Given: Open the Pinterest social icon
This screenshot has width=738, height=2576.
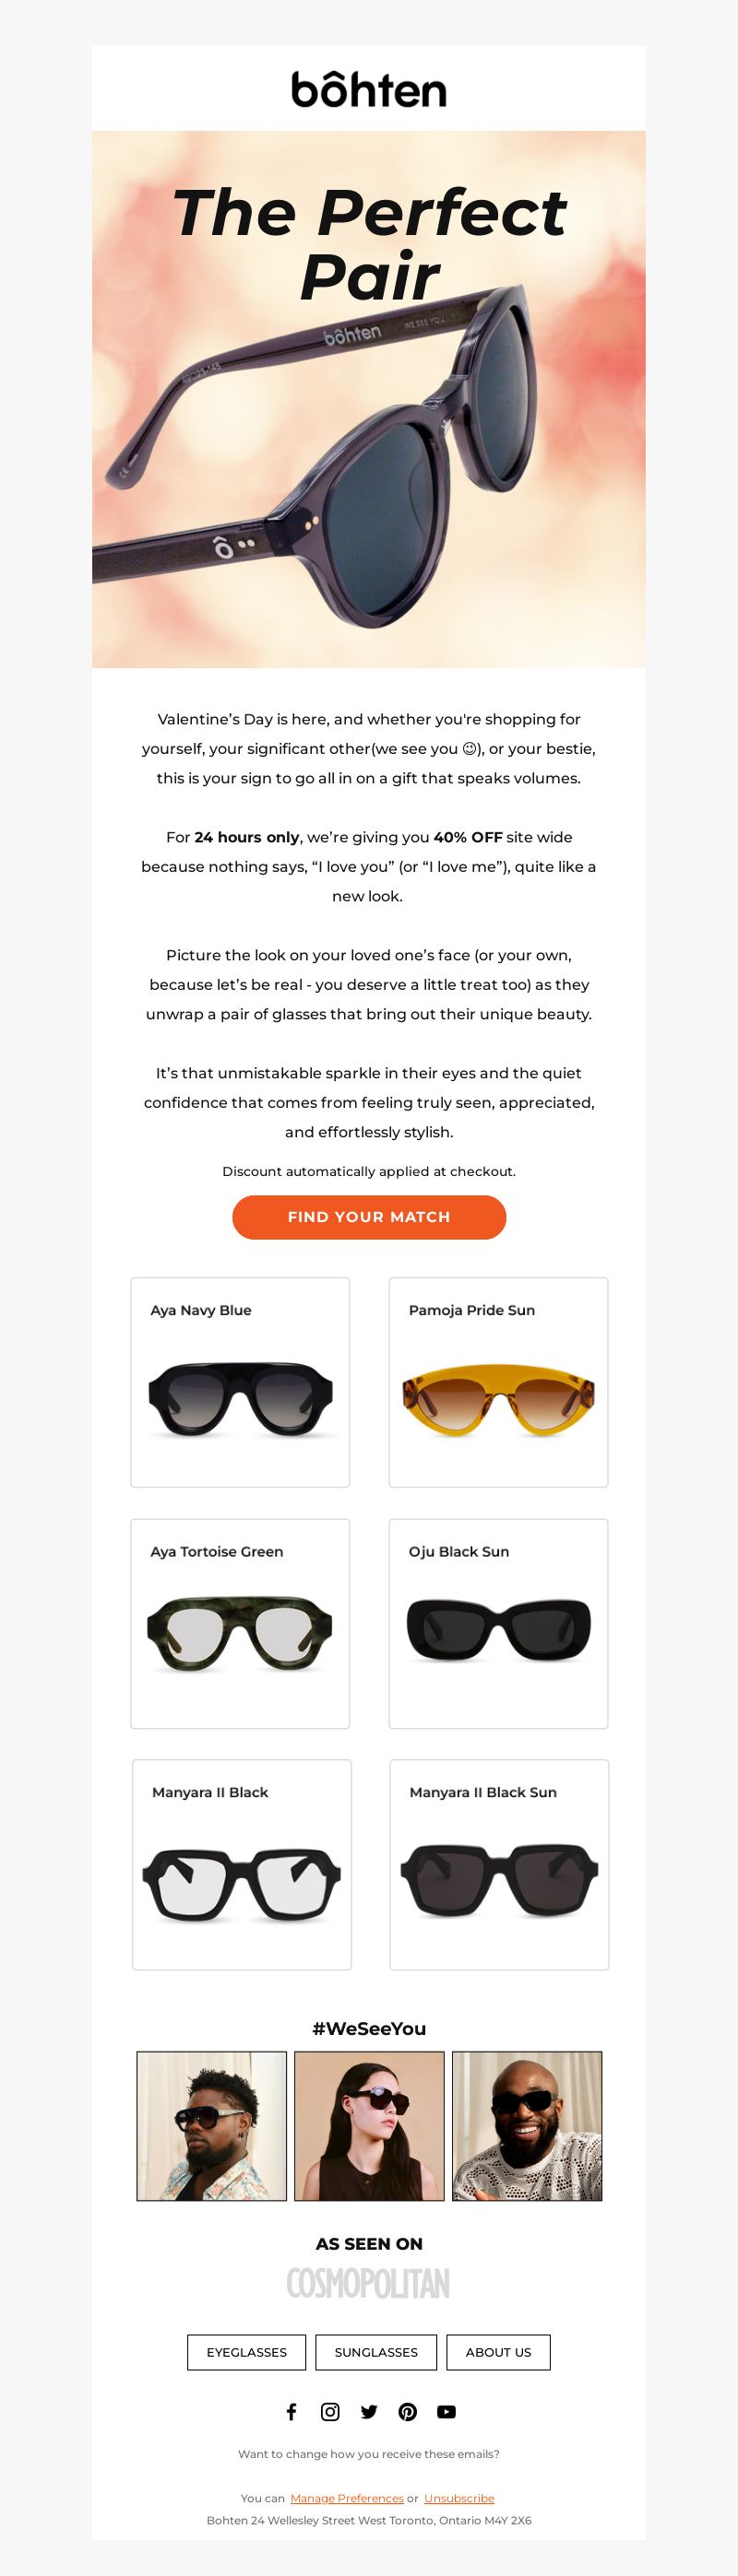Looking at the screenshot, I should pyautogui.click(x=408, y=2411).
